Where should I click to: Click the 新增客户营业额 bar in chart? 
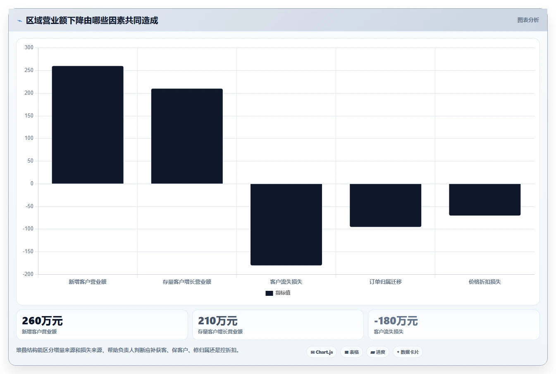coord(88,125)
